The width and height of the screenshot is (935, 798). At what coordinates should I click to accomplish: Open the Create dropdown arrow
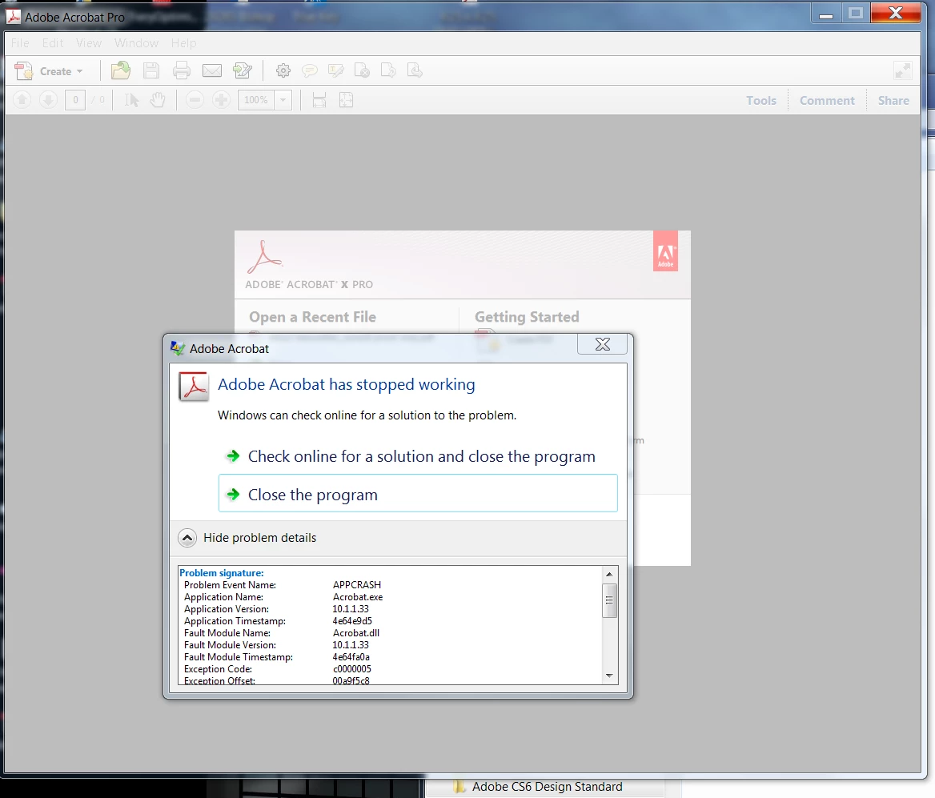tap(79, 71)
